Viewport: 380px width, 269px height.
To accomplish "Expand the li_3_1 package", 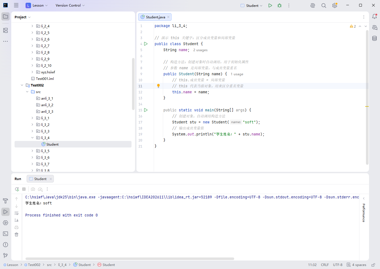I will click(32, 118).
